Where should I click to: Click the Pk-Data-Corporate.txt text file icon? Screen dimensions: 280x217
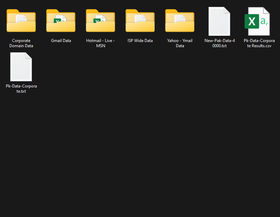21,67
